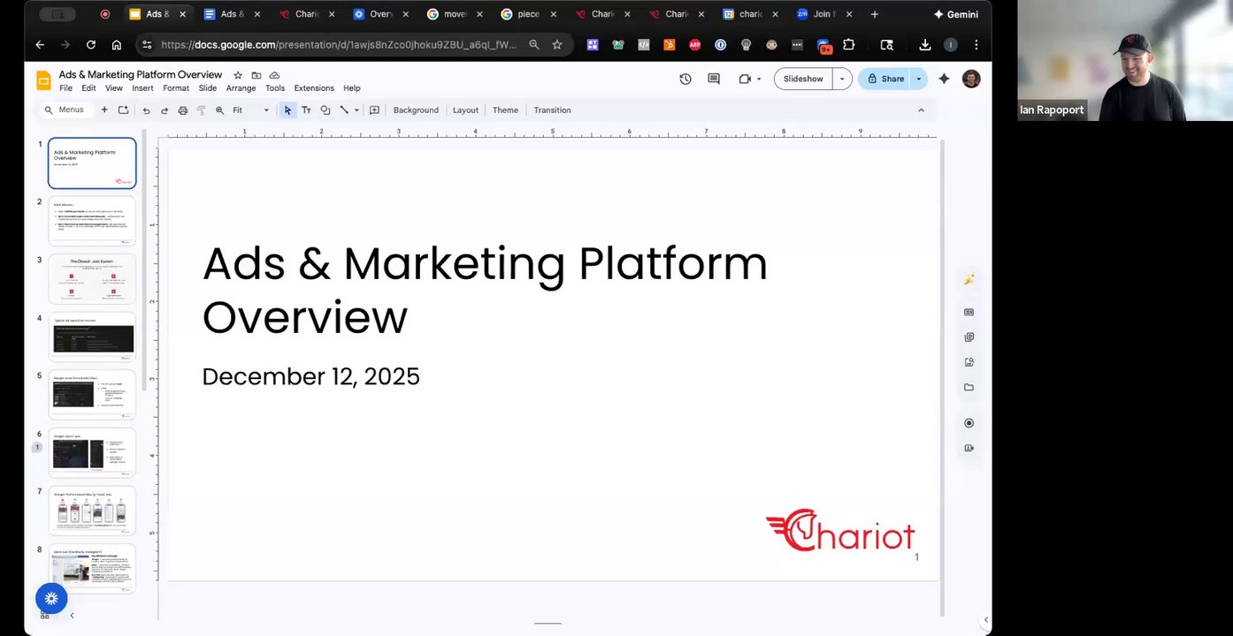1233x636 pixels.
Task: Open version history clock icon
Action: (x=685, y=79)
